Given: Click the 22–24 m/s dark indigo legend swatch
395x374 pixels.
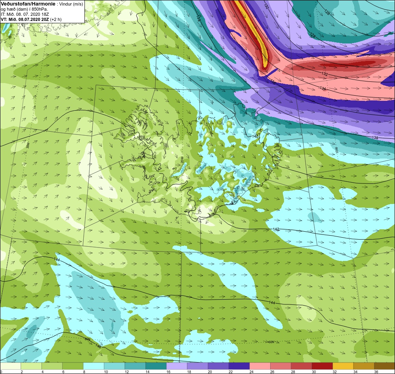Looking at the screenshot, I should [x=239, y=366].
